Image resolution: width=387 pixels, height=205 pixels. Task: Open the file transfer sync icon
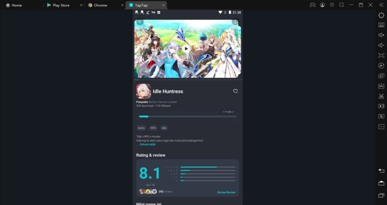click(x=381, y=116)
